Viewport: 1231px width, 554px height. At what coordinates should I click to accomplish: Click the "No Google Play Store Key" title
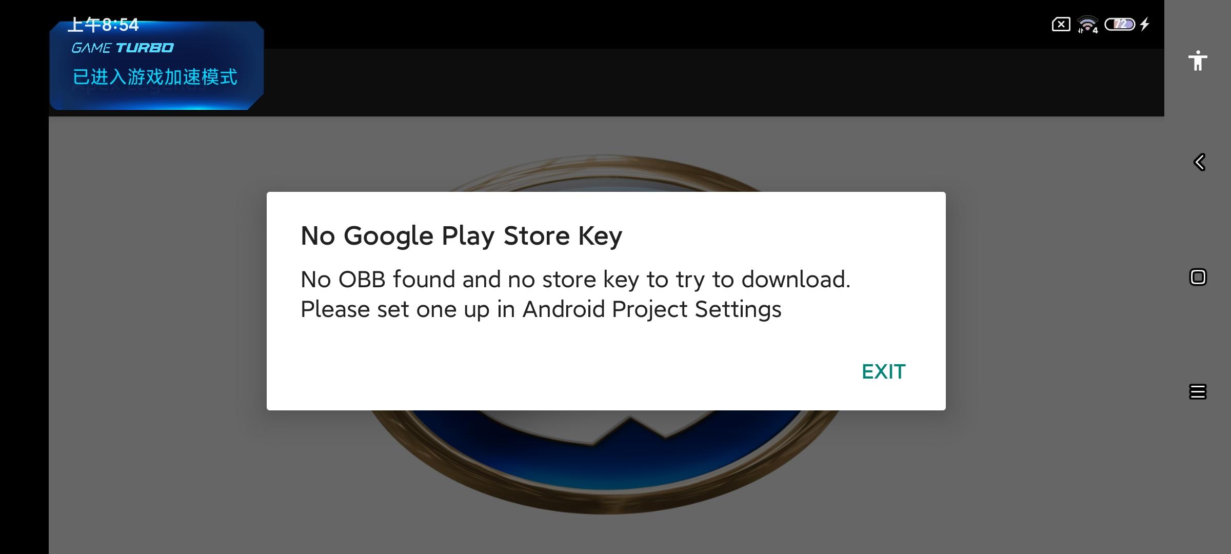pos(461,236)
